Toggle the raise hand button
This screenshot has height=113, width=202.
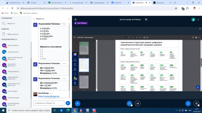click(196, 104)
